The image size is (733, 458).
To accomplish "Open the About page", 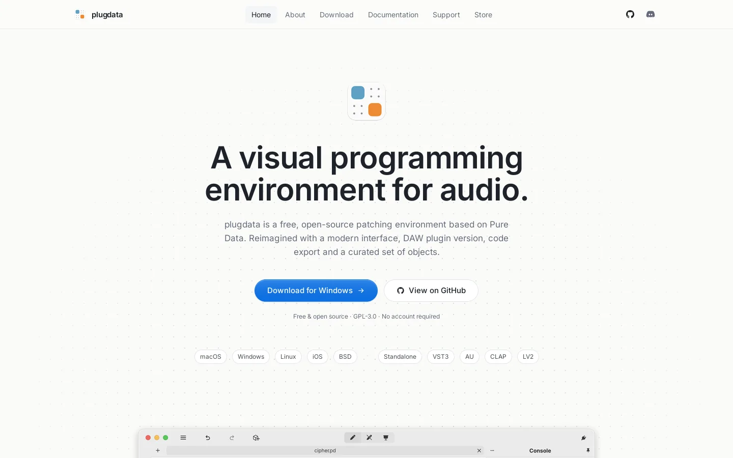I will tap(295, 15).
